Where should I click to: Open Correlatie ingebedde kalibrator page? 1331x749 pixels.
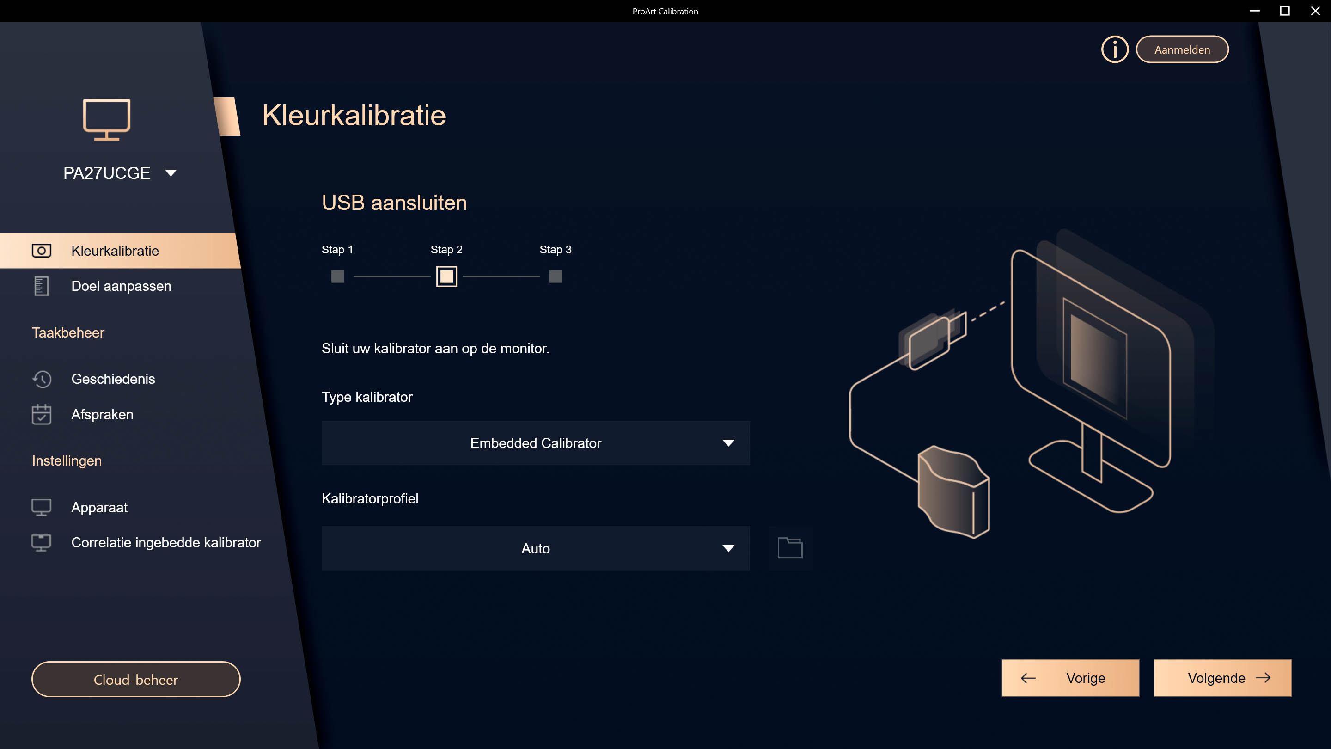coord(166,543)
